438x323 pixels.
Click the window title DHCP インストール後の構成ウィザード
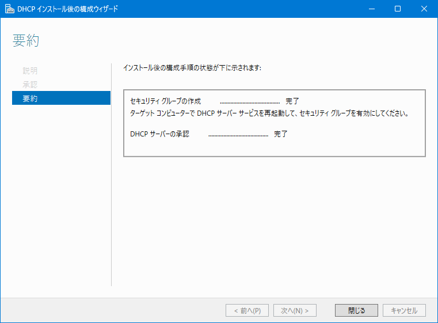[x=67, y=9]
